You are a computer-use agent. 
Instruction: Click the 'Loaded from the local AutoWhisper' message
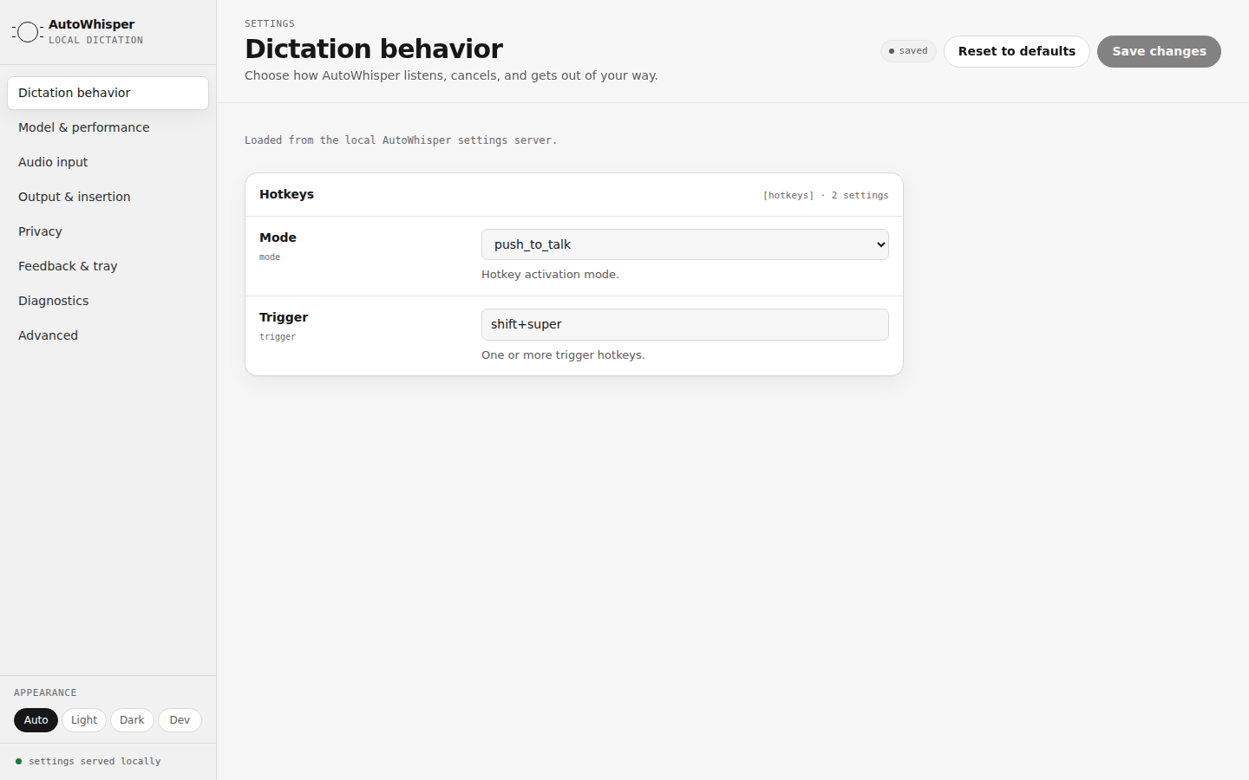pos(401,140)
